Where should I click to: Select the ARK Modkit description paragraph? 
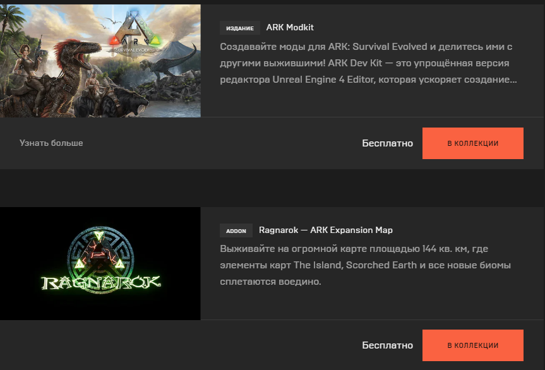[x=368, y=63]
